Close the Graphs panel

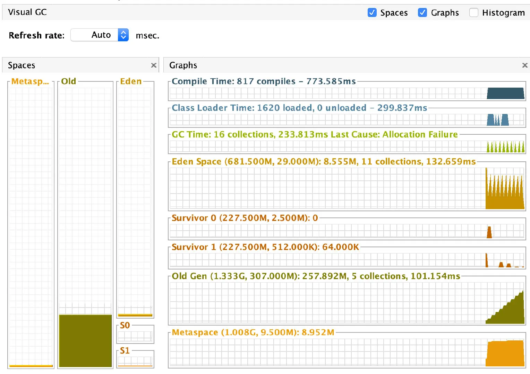click(x=525, y=65)
